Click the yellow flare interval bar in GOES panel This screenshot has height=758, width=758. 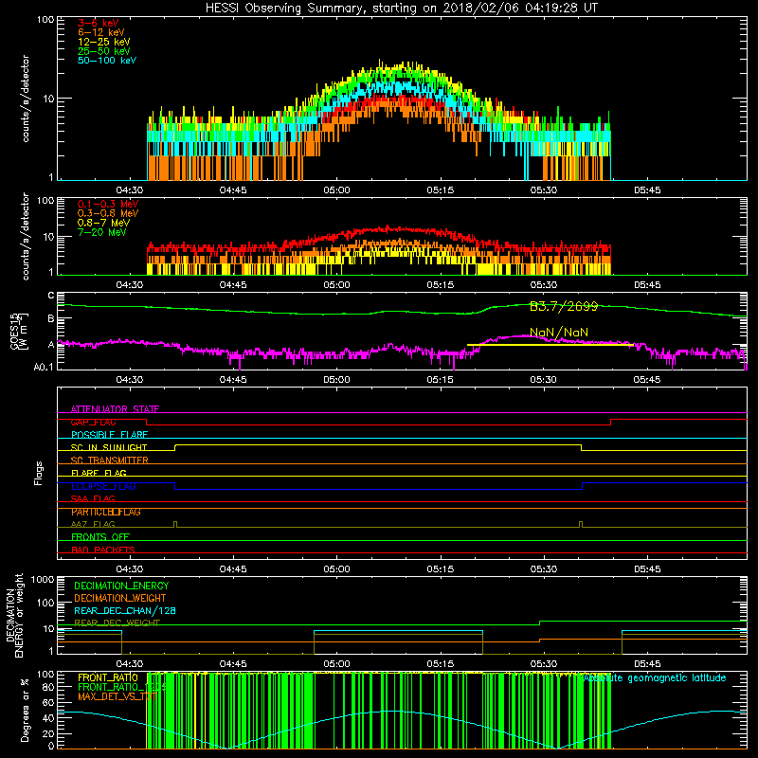[550, 345]
